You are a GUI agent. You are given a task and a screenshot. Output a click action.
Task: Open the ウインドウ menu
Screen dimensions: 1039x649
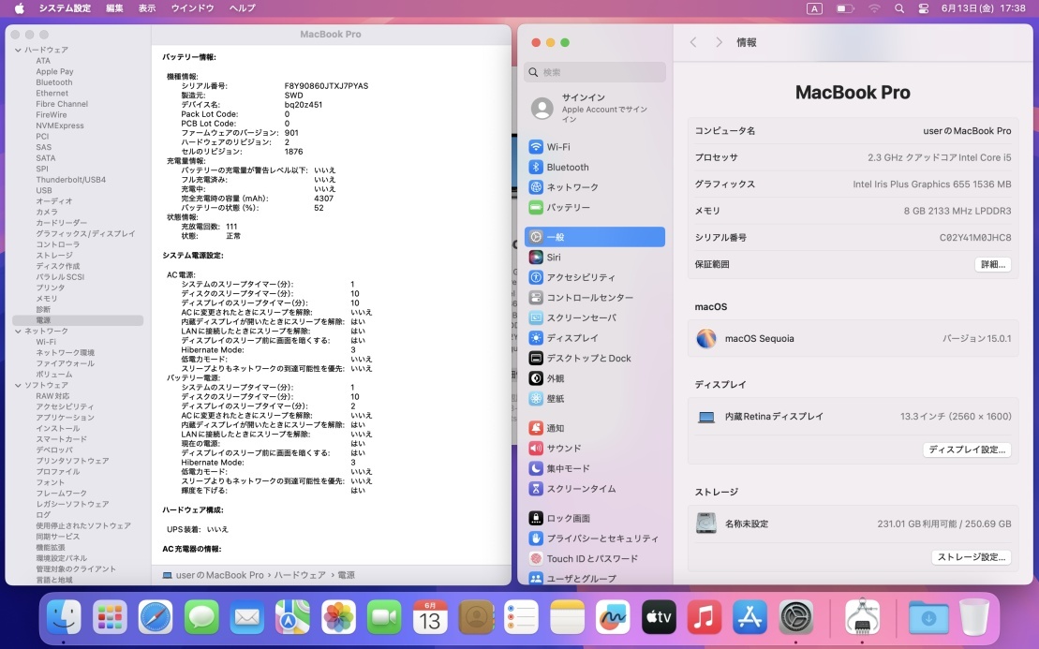tap(193, 8)
